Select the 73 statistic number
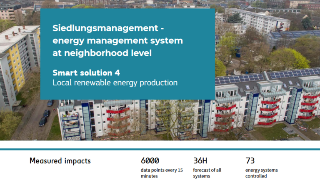320x180 pixels. pyautogui.click(x=250, y=160)
